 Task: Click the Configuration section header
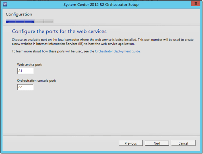[x=19, y=14]
